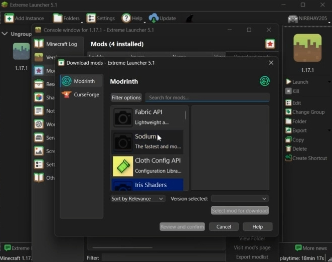Viewport: 332px width, 262px height.
Task: Delete the instance from right panel
Action: pyautogui.click(x=296, y=149)
